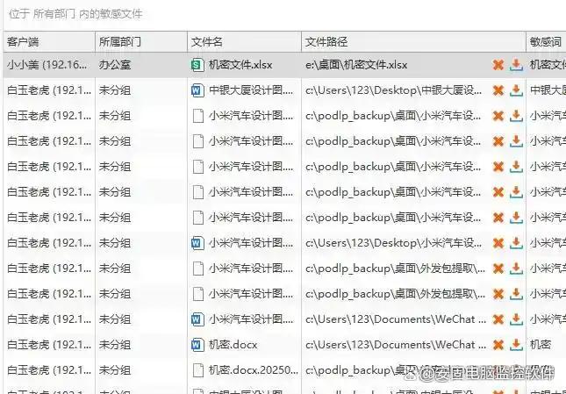566x394 pixels.
Task: Sort by the 所属部门 column header
Action: [141, 42]
